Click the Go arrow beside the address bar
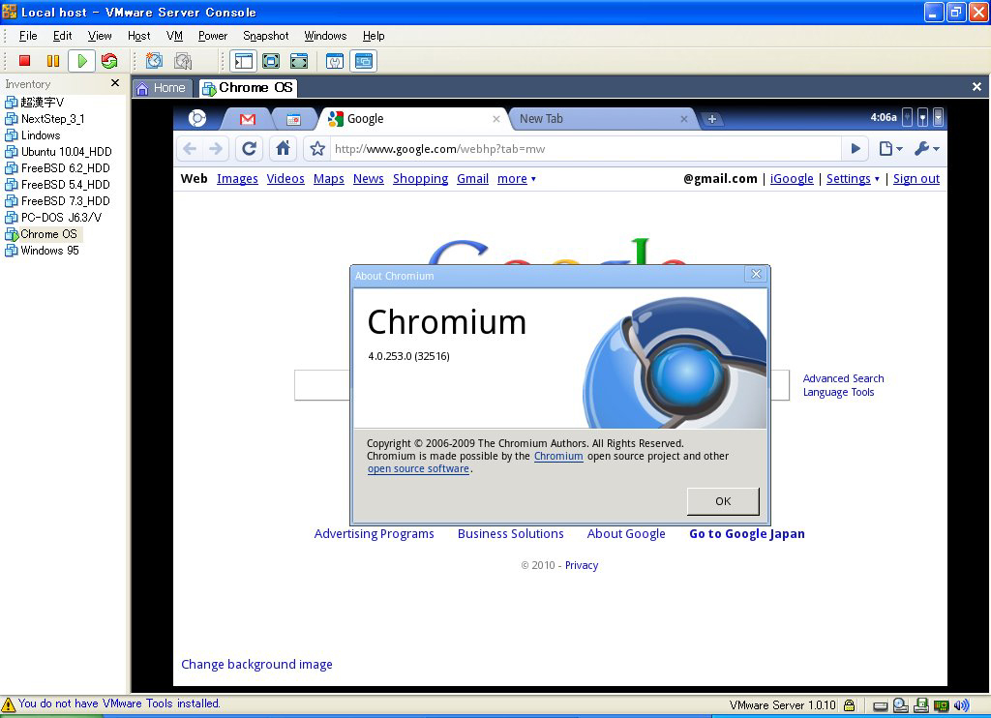This screenshot has height=718, width=991. pos(856,148)
